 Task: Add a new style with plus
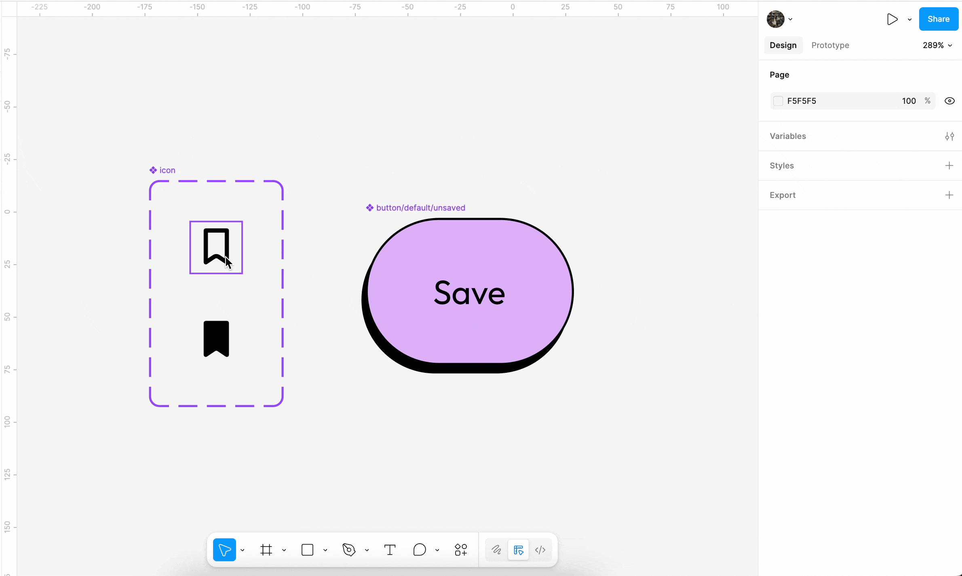[949, 166]
